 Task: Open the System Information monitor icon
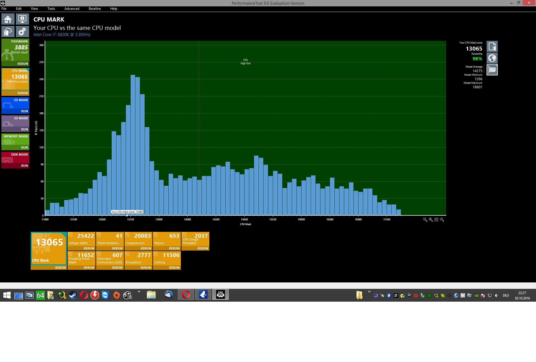point(22,19)
